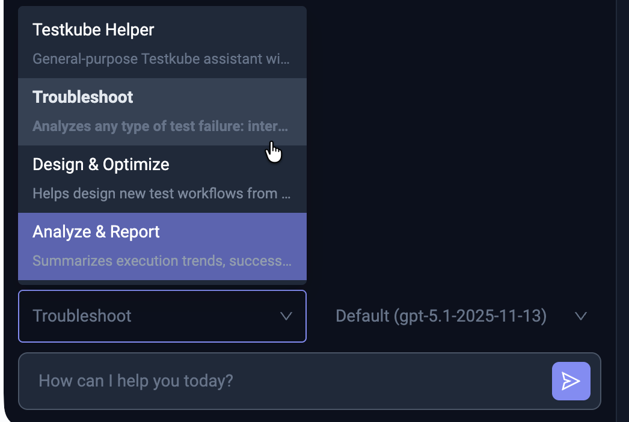
Task: Click the Testkube Helper title text
Action: coord(93,29)
